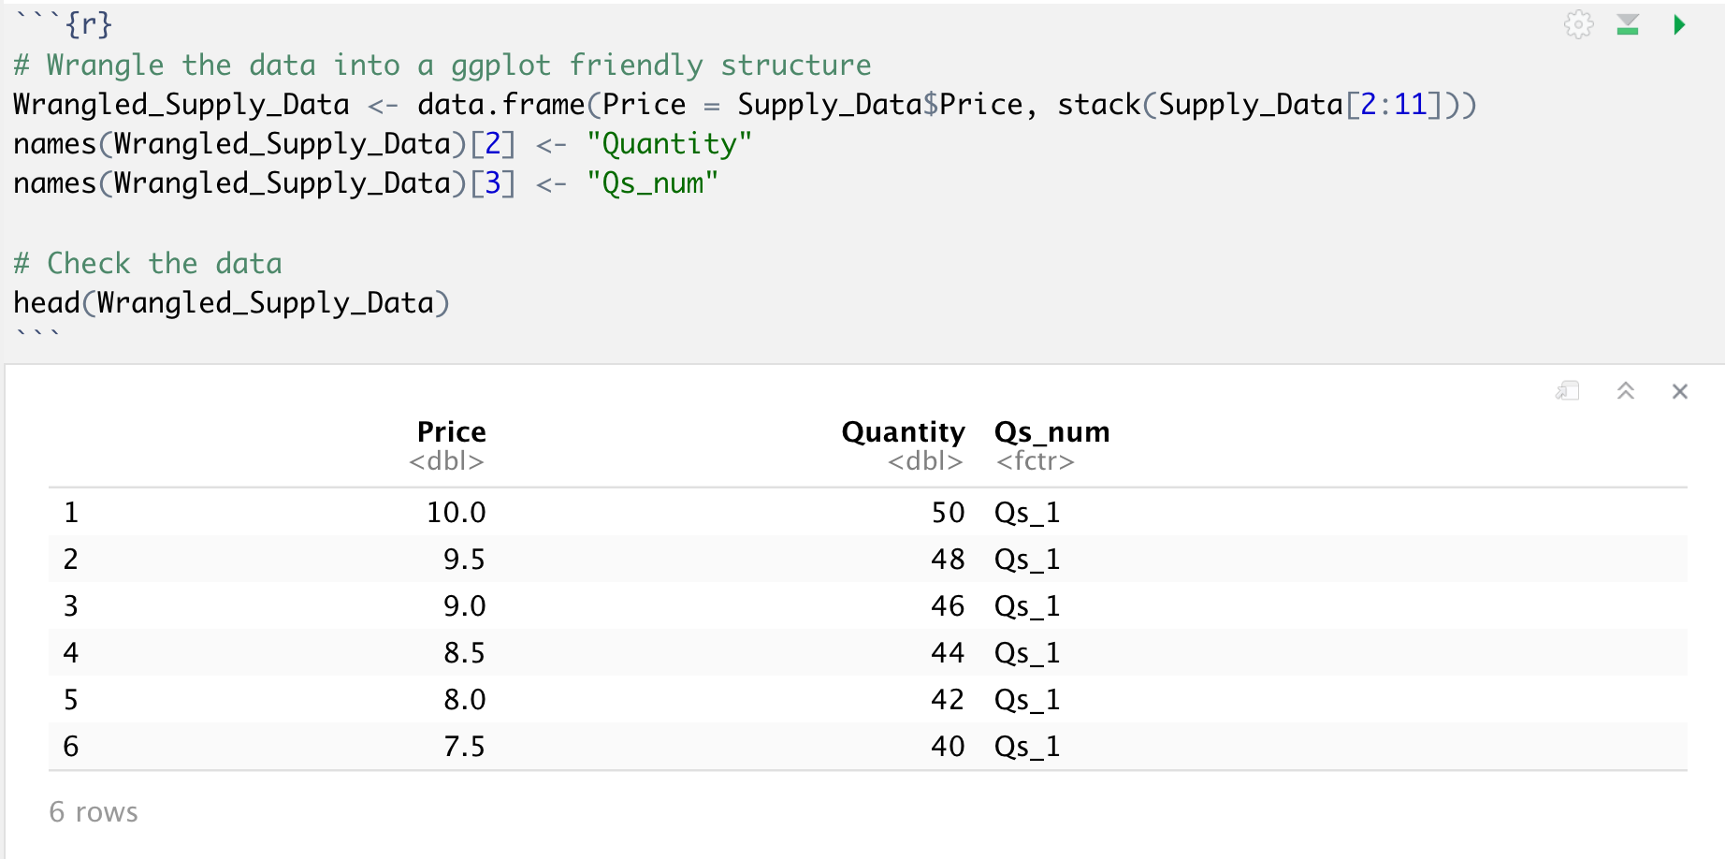
Task: Click the Qs_num column header
Action: [x=1051, y=432]
